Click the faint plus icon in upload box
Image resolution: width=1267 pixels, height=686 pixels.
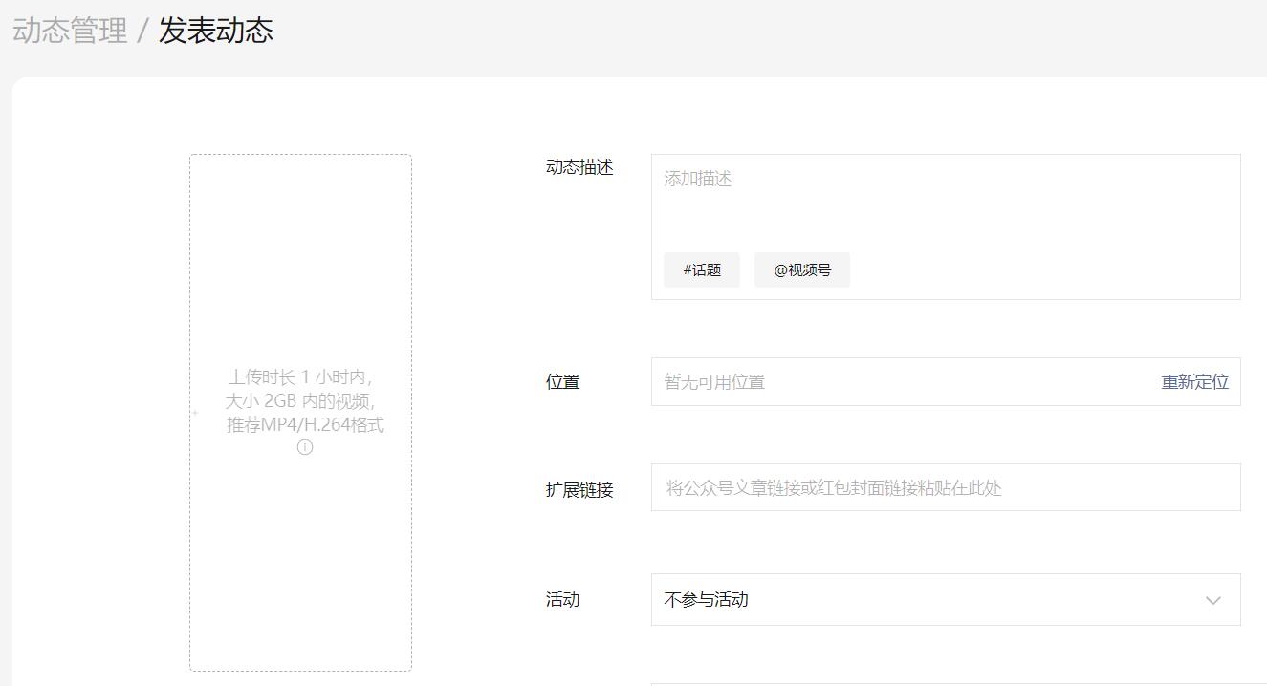[195, 413]
